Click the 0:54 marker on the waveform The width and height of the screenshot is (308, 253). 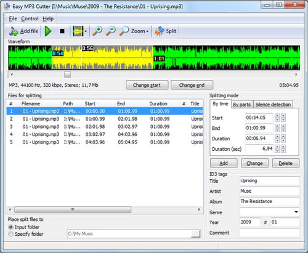click(58, 54)
